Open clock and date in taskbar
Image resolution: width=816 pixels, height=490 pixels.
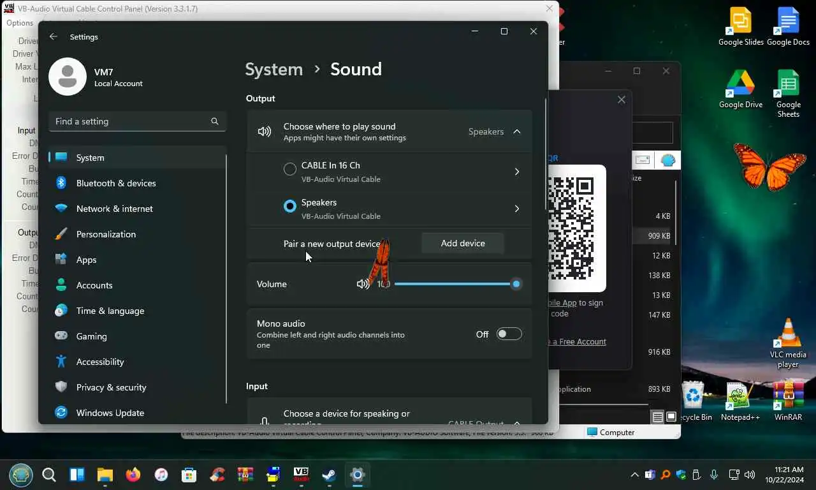point(785,475)
